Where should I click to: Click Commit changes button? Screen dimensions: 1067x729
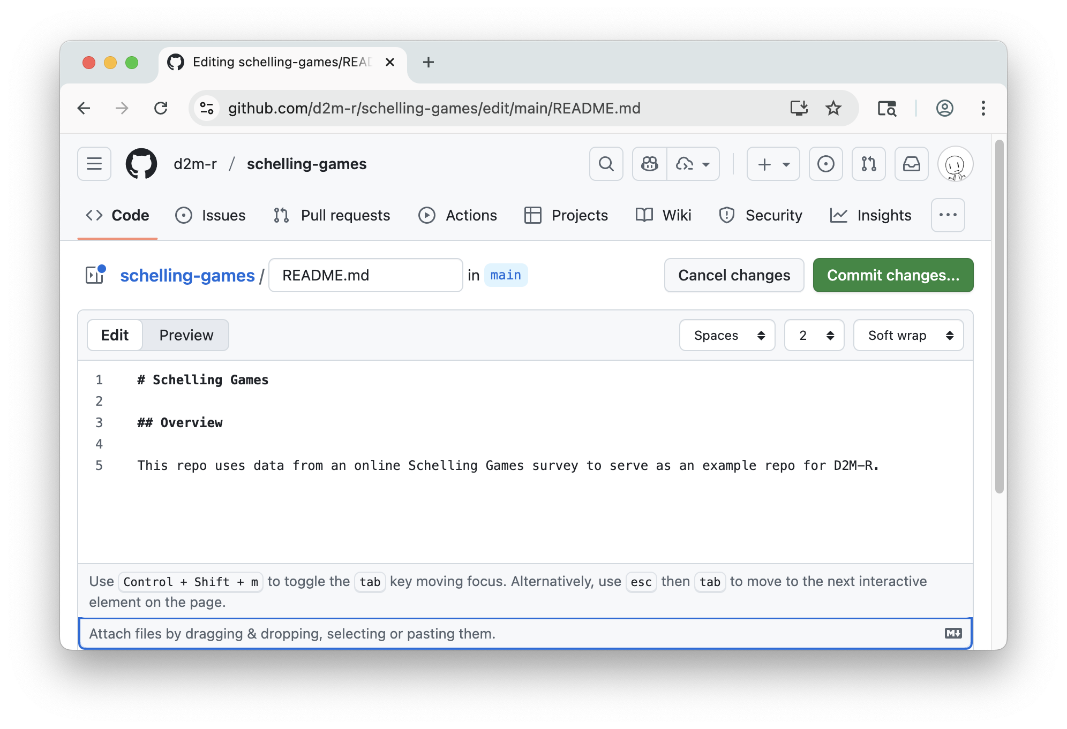click(893, 275)
